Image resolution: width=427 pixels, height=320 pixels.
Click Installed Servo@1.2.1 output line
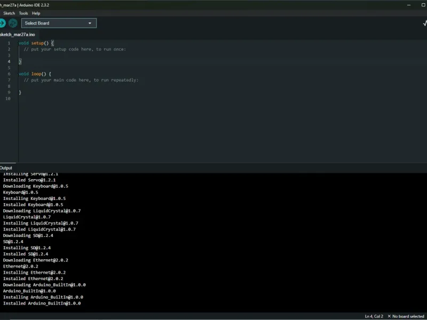pyautogui.click(x=29, y=180)
